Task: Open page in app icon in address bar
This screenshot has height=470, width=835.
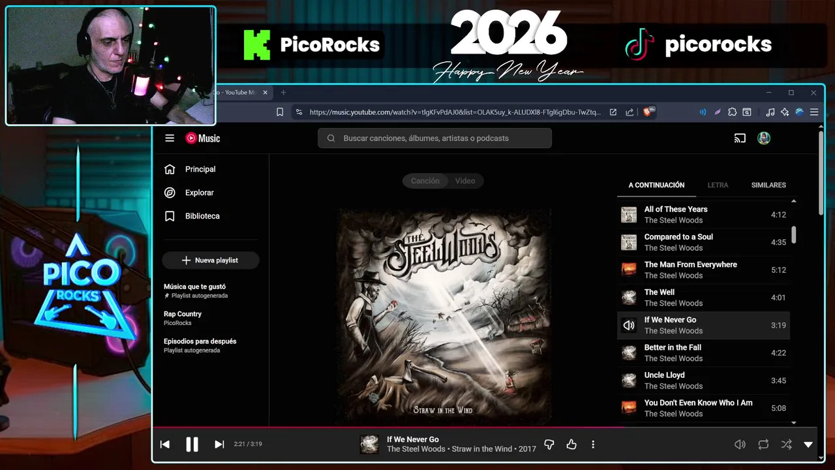Action: pyautogui.click(x=613, y=112)
